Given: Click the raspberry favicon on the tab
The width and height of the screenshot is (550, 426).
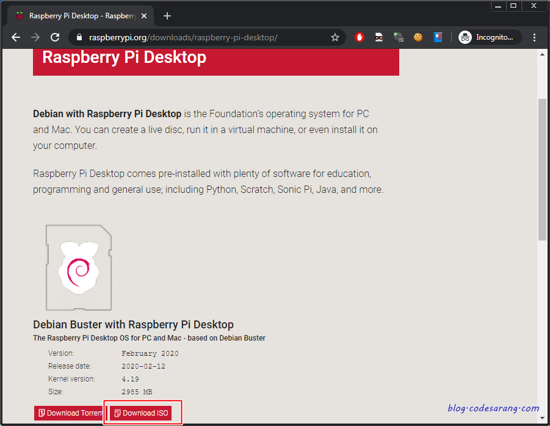Looking at the screenshot, I should tap(20, 16).
